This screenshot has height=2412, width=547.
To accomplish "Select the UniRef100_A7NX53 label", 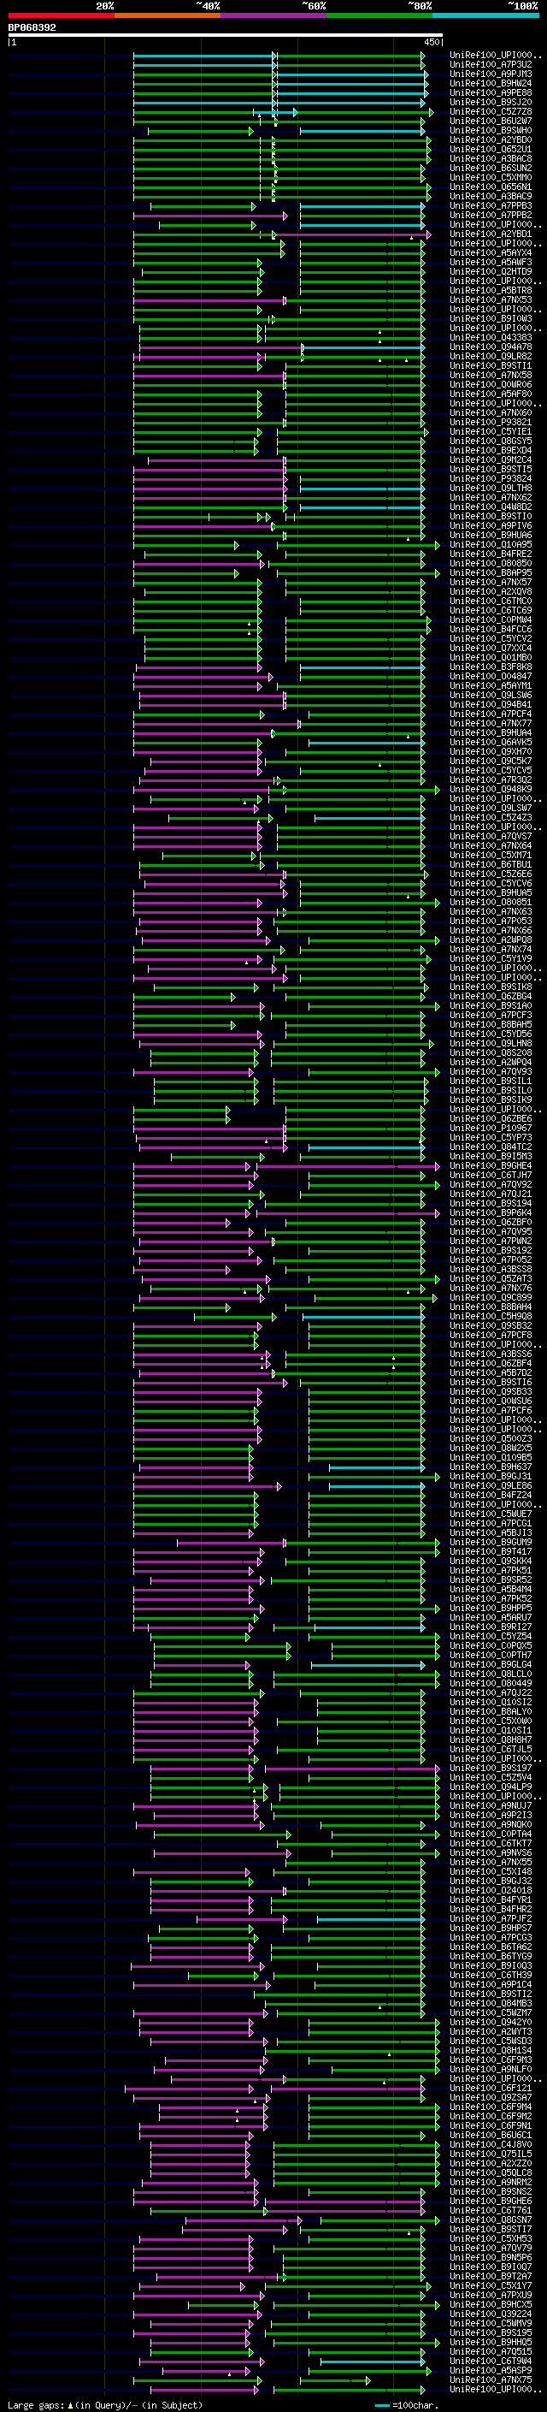I will 491,299.
